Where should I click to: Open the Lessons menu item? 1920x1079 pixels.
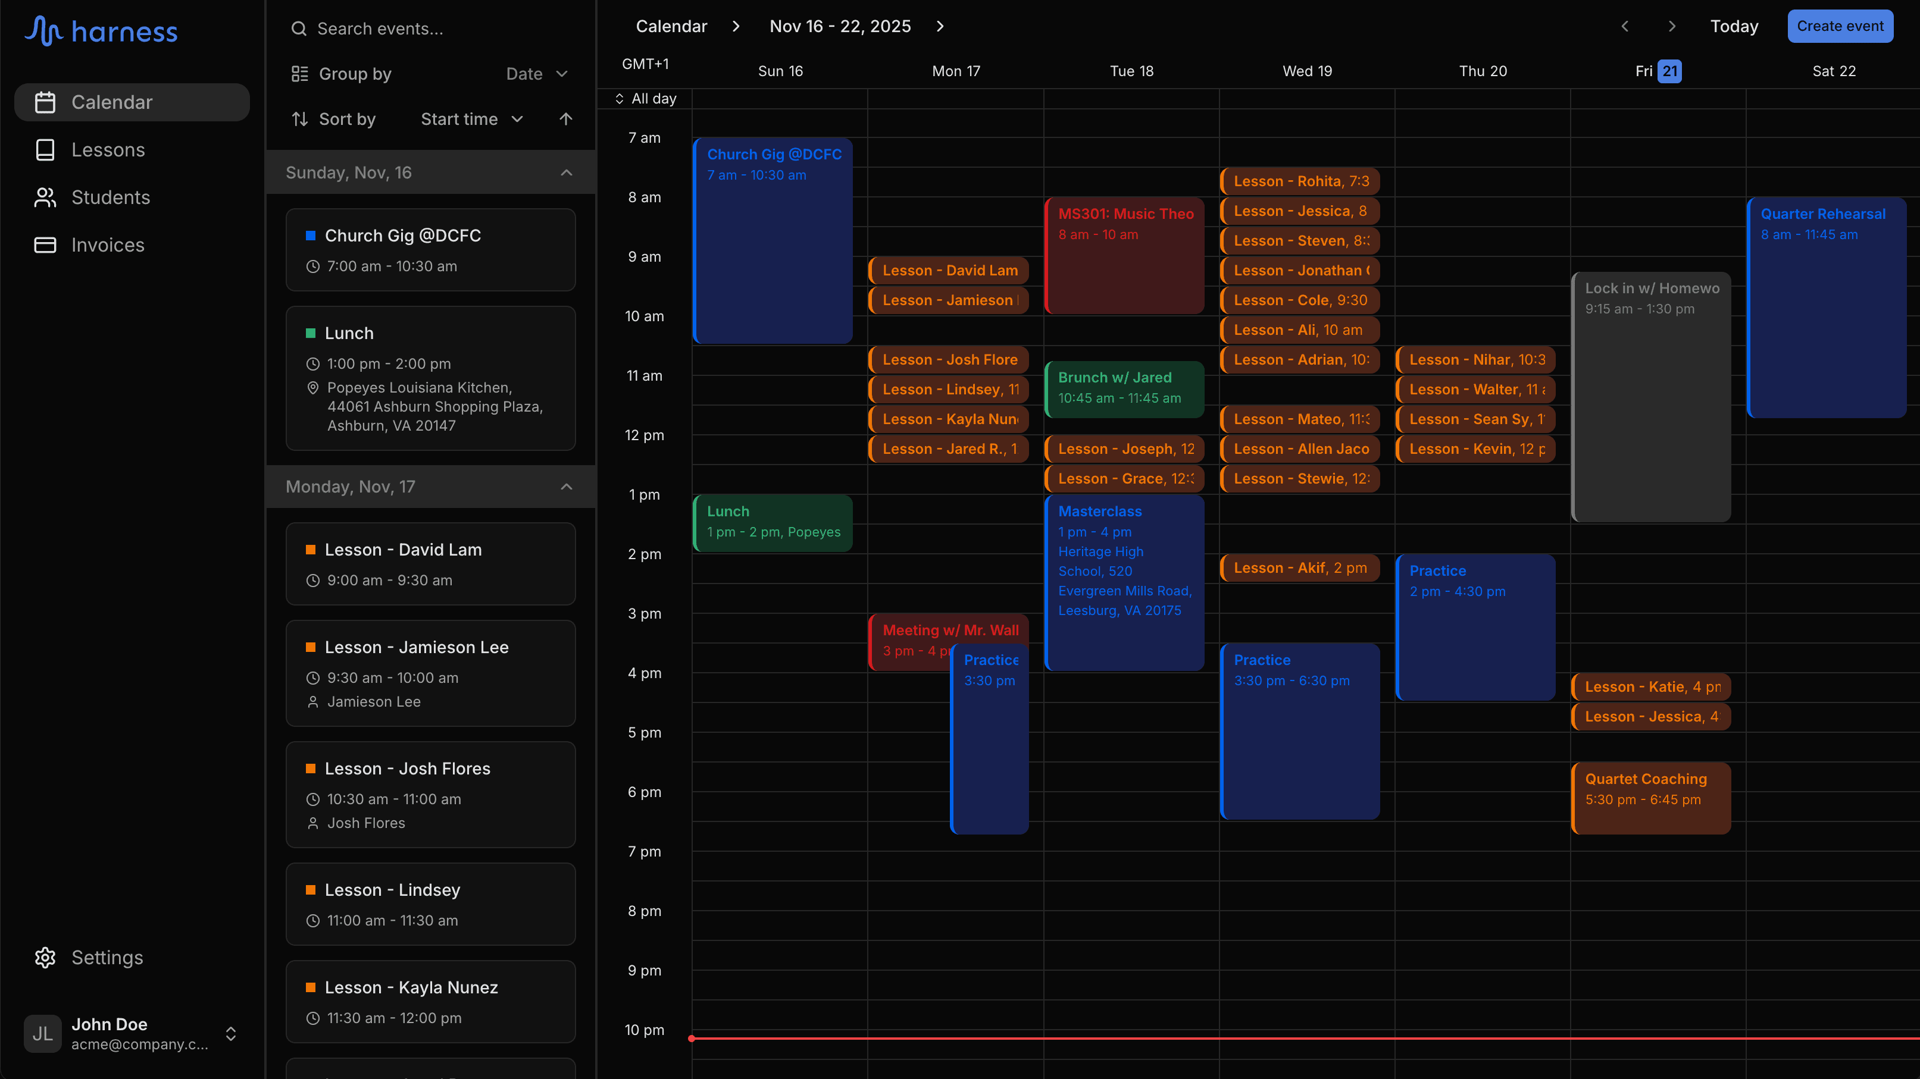pyautogui.click(x=108, y=150)
